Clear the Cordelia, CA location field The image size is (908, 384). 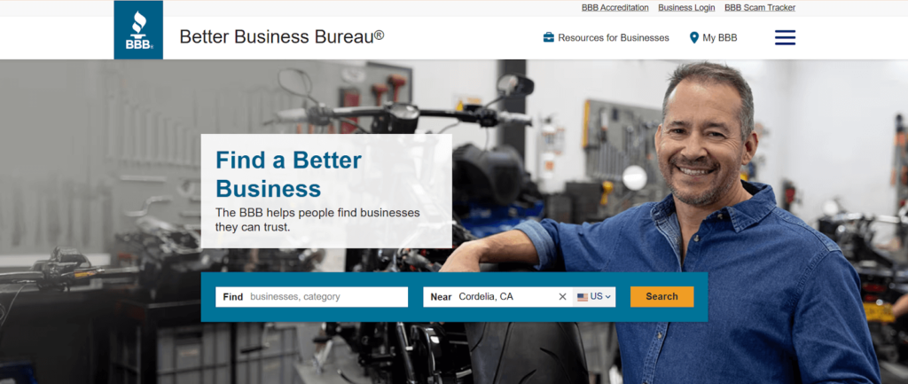click(562, 296)
